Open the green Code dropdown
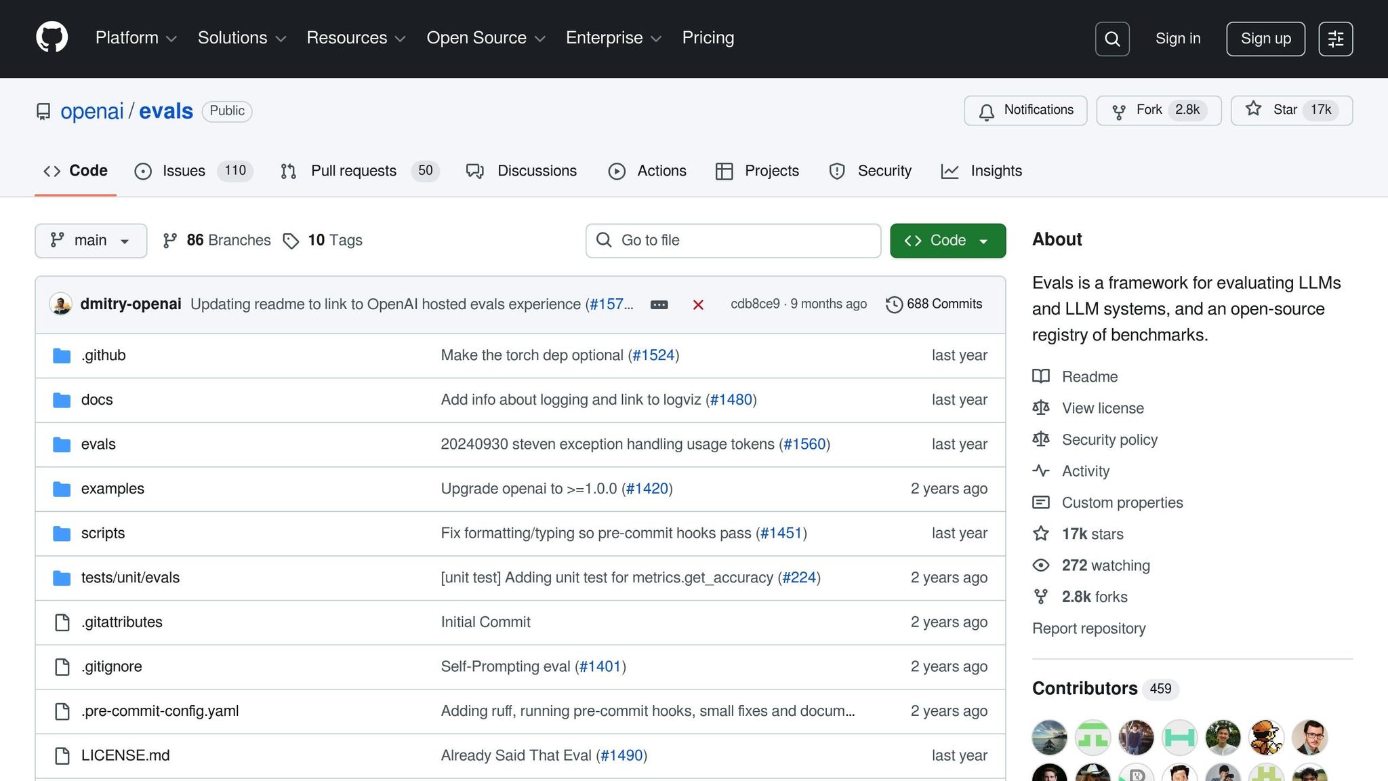Viewport: 1388px width, 781px height. [947, 240]
